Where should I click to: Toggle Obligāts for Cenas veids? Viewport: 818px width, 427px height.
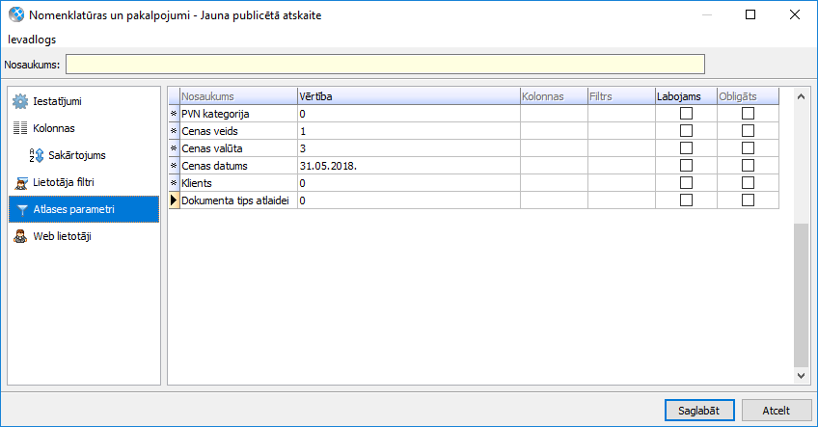coord(748,130)
